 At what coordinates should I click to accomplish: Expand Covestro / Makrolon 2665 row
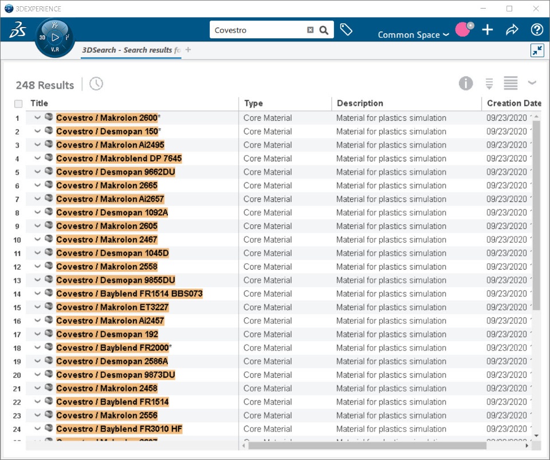click(38, 185)
